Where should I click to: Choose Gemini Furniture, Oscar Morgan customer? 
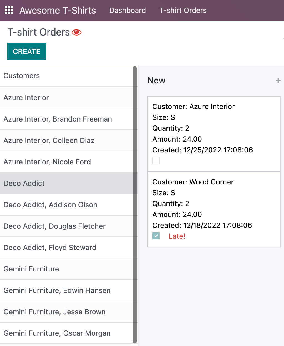point(57,333)
